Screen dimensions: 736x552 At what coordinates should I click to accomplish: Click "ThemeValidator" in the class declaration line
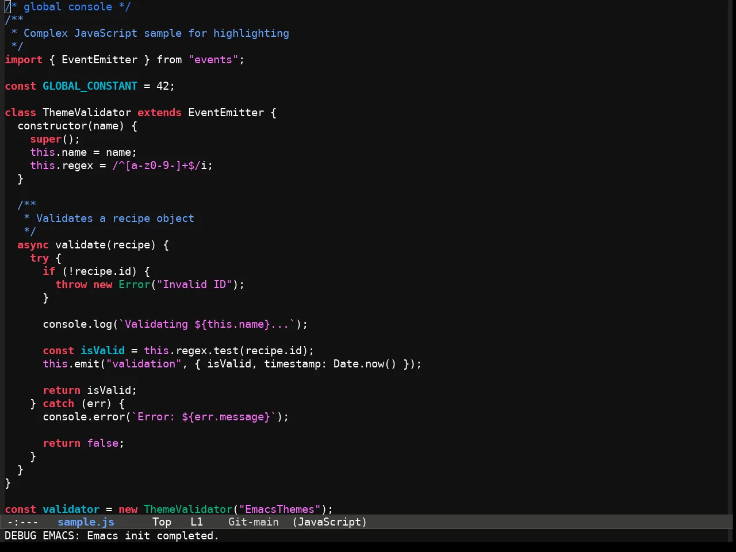[87, 113]
